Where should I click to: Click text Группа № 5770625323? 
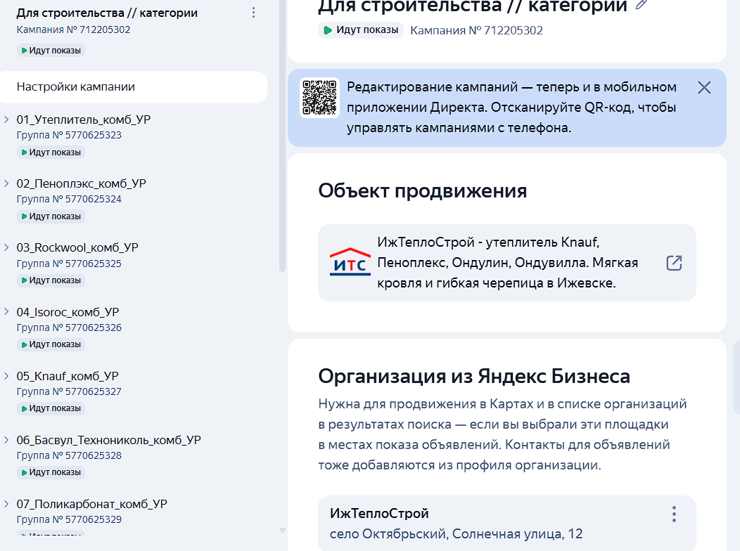[69, 135]
